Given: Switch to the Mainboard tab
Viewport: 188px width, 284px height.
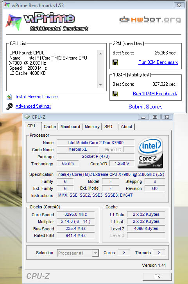Looking at the screenshot, I should click(x=70, y=127).
